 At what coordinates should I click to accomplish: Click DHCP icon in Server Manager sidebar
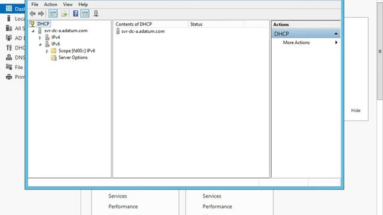tap(9, 48)
